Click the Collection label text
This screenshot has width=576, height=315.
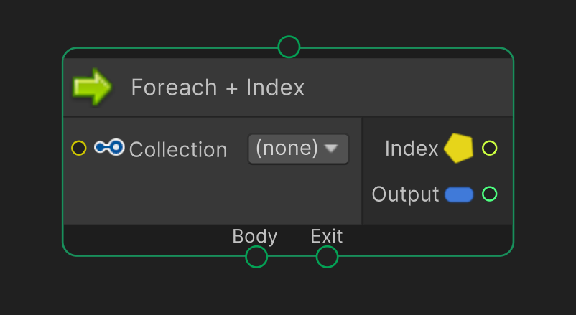[x=178, y=149]
